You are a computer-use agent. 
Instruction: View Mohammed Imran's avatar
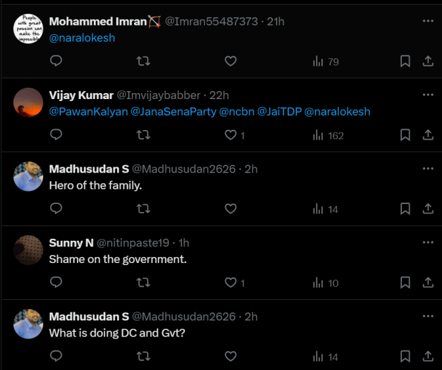click(29, 29)
